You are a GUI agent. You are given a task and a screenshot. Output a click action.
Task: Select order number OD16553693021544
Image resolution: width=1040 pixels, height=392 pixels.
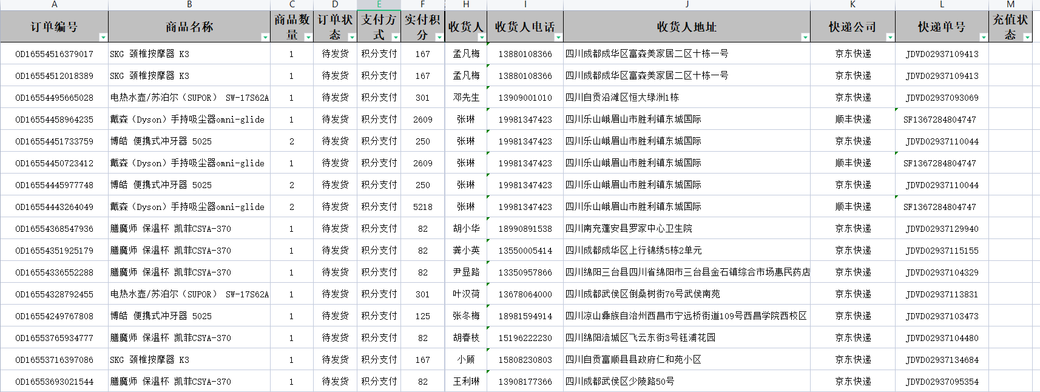pyautogui.click(x=55, y=382)
